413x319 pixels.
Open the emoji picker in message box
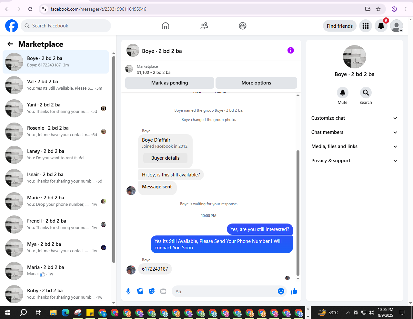[281, 292]
